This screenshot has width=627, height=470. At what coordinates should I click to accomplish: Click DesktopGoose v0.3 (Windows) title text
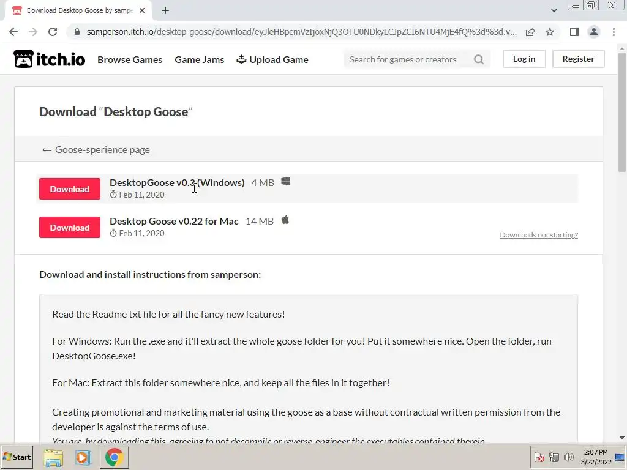(177, 182)
